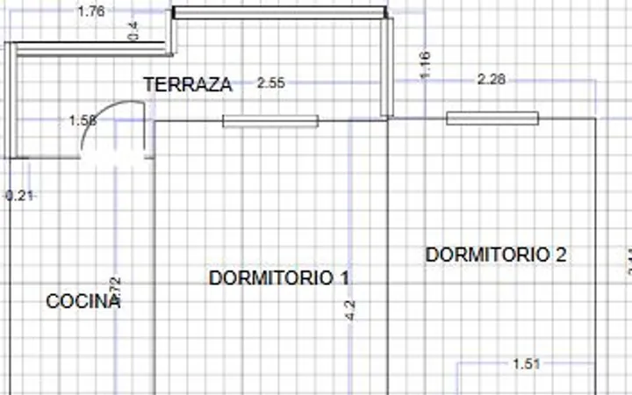
Task: Select the 1.51 dimension in Dormitorio 2
Action: tap(526, 364)
